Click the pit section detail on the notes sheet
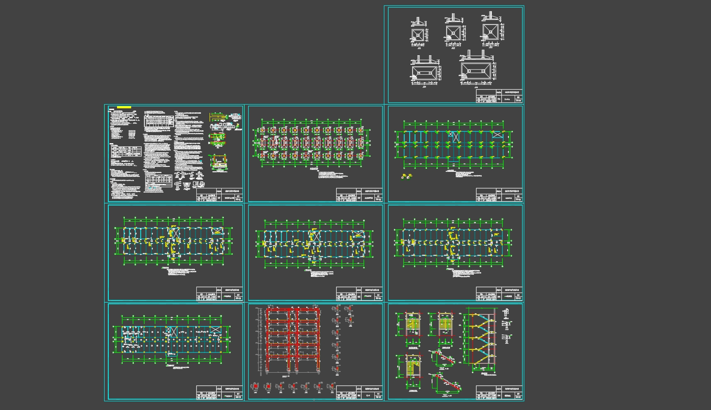 click(218, 162)
